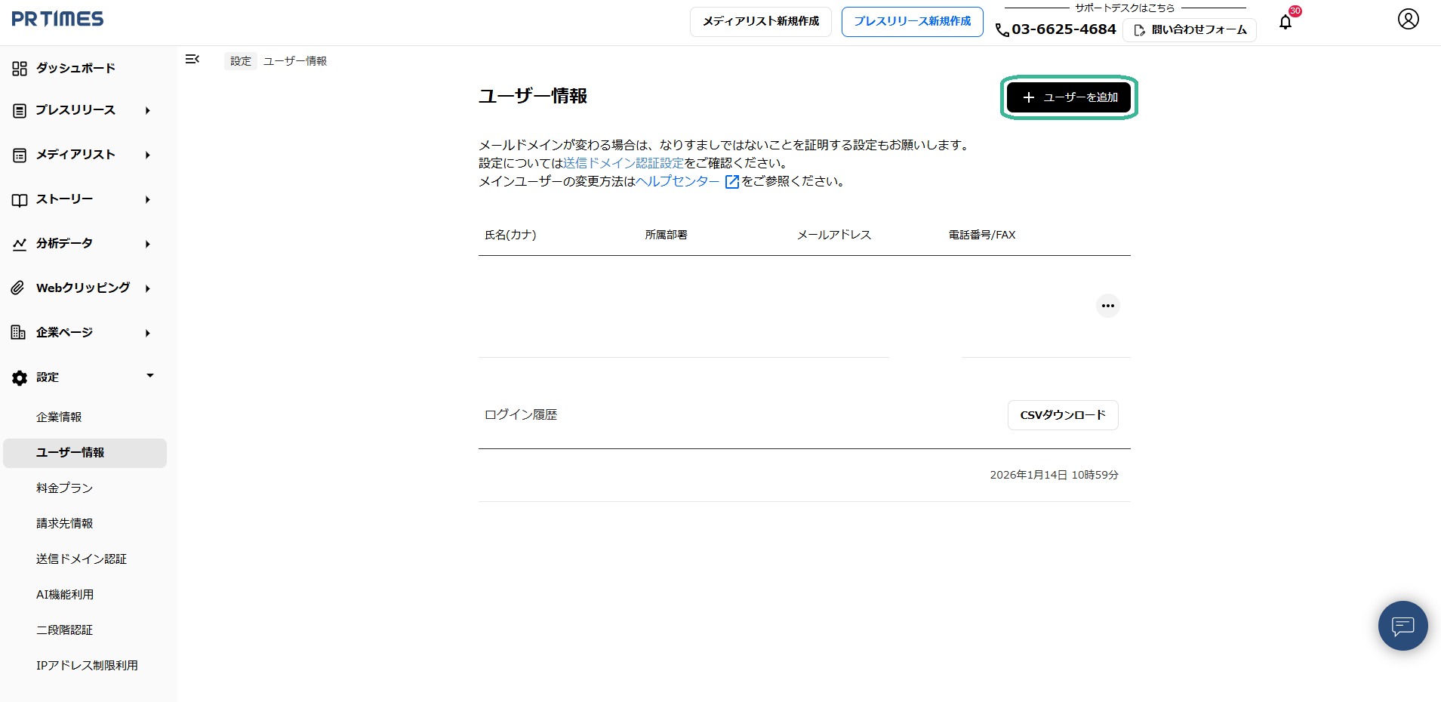Open the ヘルプセンター external link
This screenshot has width=1441, height=702.
pos(677,181)
